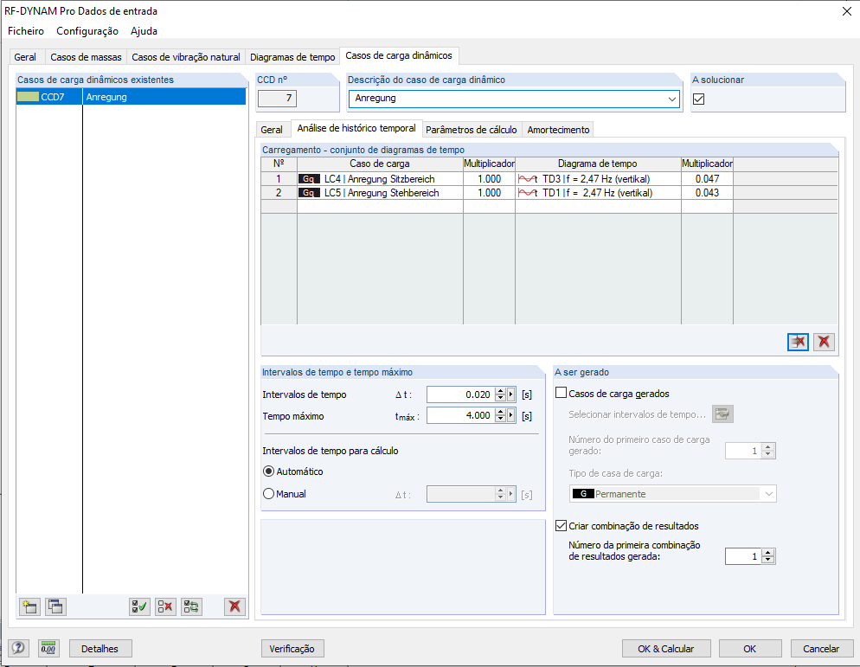Decrement first result combination number
Screen dimensions: 860x667
click(x=768, y=560)
